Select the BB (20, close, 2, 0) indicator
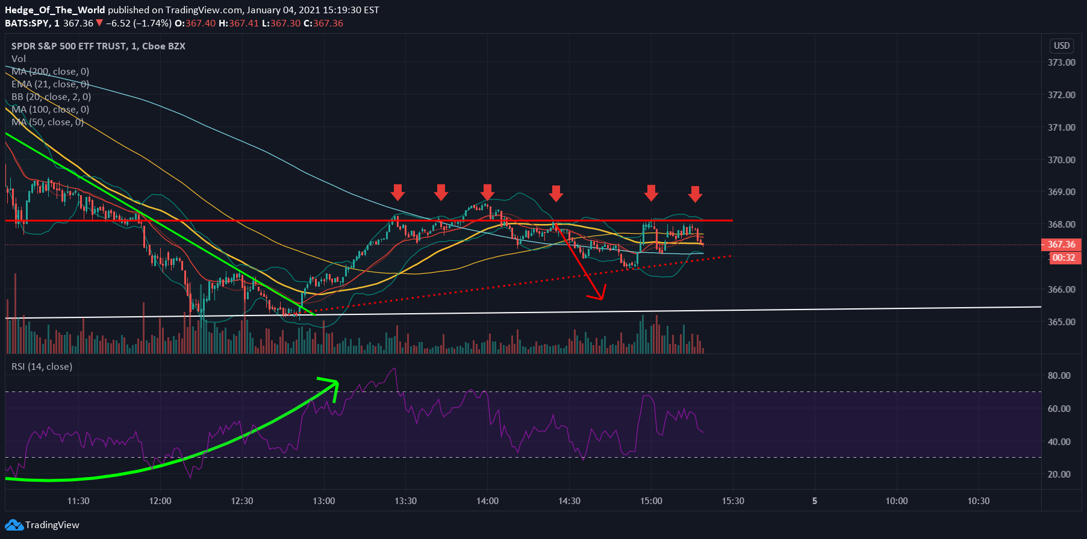Viewport: 1087px width, 539px height. tap(51, 97)
